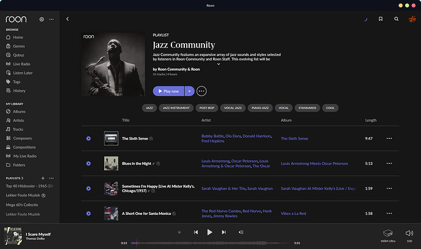Select the PIANO JAZZ tag
Screen dimensions: 421x249
coord(260,108)
